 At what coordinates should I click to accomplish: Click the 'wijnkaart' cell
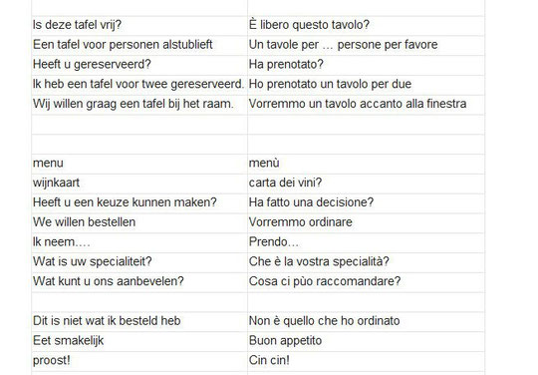click(139, 184)
